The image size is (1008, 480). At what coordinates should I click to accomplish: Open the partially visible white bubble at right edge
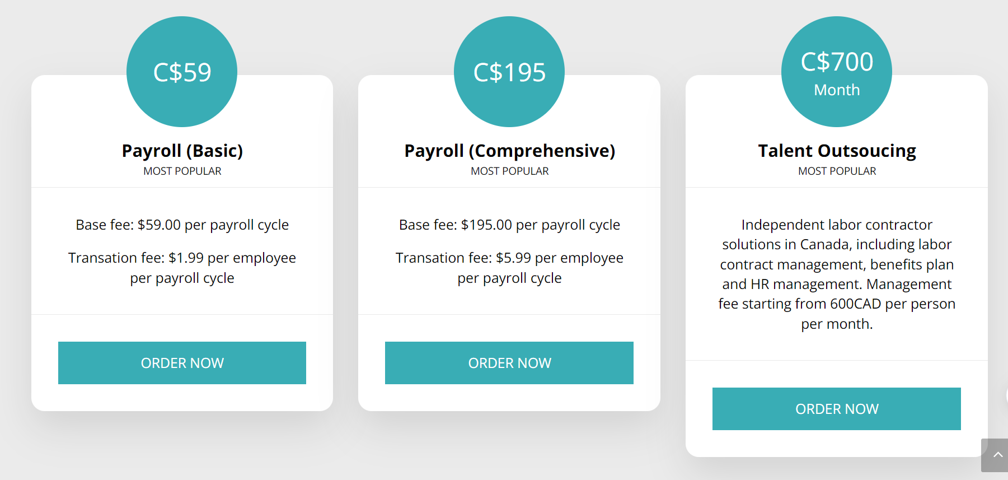coord(1006,395)
